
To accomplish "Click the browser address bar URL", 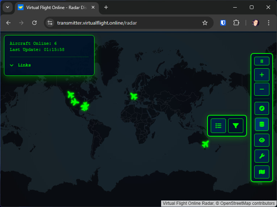I will [x=97, y=23].
